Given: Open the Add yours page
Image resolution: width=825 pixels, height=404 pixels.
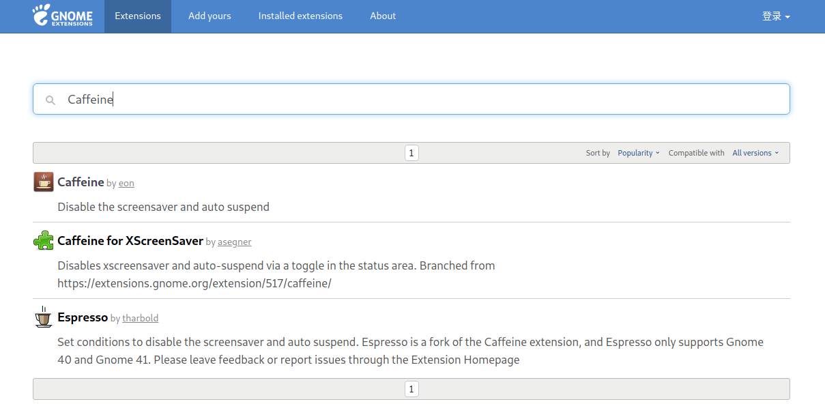Looking at the screenshot, I should tap(209, 16).
